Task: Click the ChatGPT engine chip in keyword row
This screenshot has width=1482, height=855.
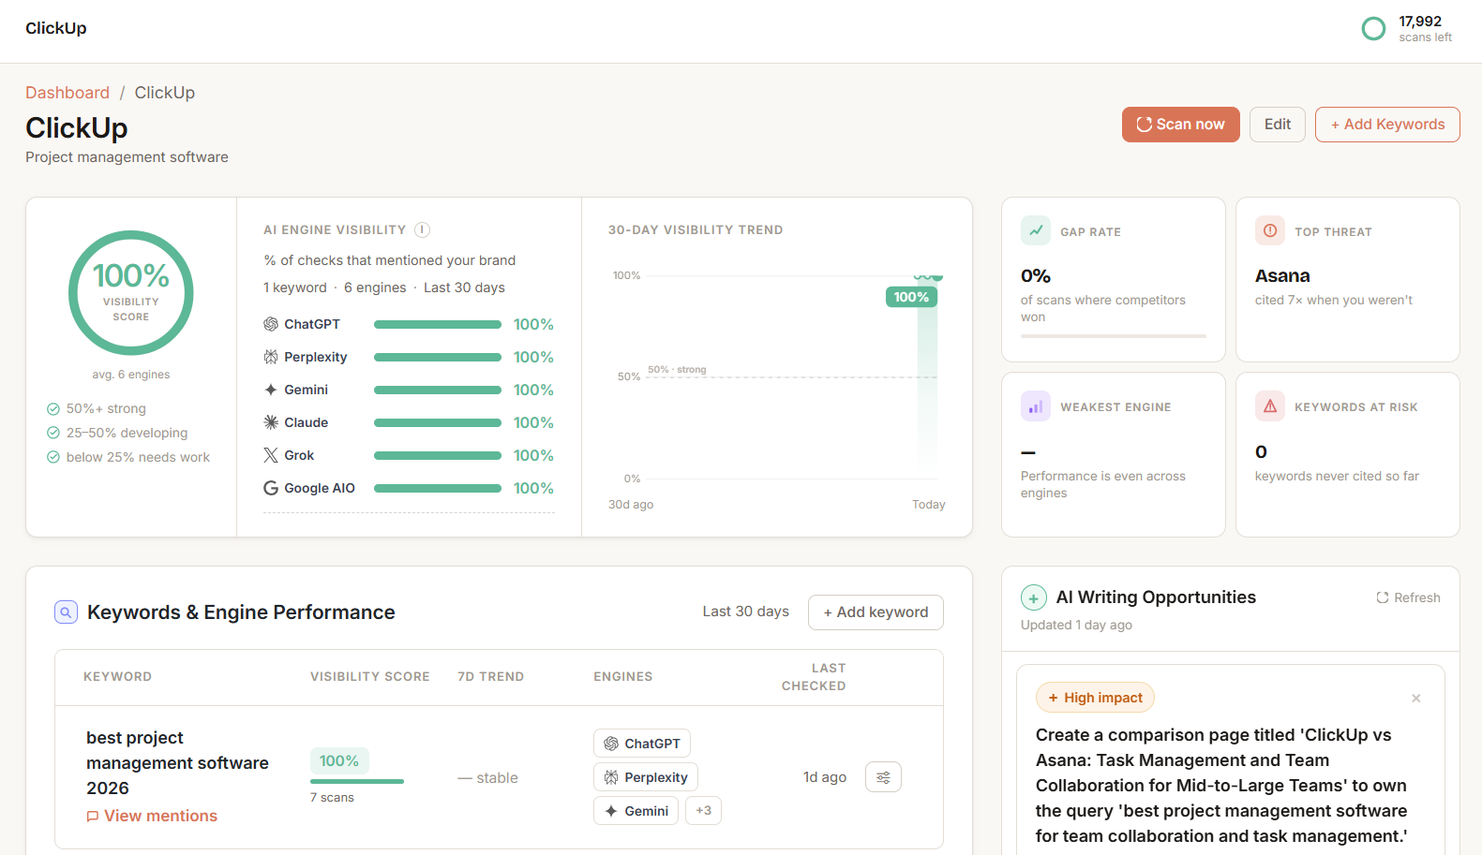Action: 642,744
